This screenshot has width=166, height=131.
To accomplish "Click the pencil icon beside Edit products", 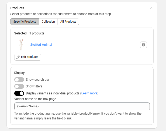I will click(x=18, y=57).
